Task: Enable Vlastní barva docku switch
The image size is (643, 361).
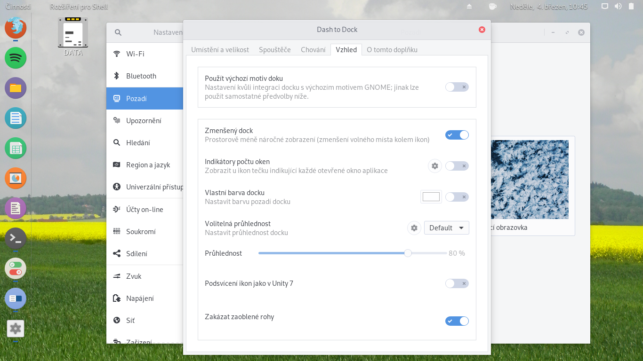Action: 457,197
